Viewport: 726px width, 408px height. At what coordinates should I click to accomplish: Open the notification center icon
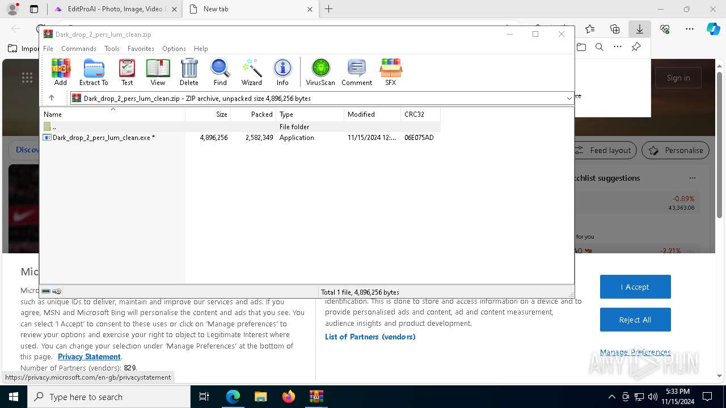[x=707, y=397]
